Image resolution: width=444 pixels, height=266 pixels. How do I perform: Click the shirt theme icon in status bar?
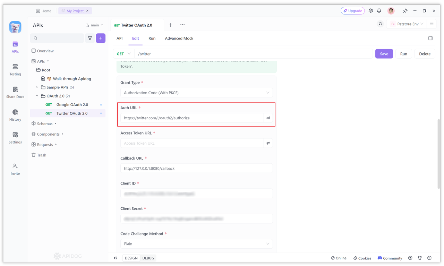[x=420, y=258]
